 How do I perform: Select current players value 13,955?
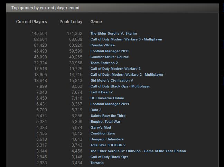pos(40,75)
